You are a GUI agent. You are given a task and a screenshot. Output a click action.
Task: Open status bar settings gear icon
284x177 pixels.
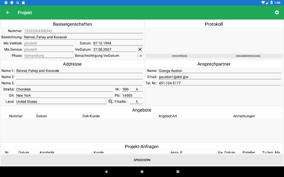pyautogui.click(x=6, y=2)
